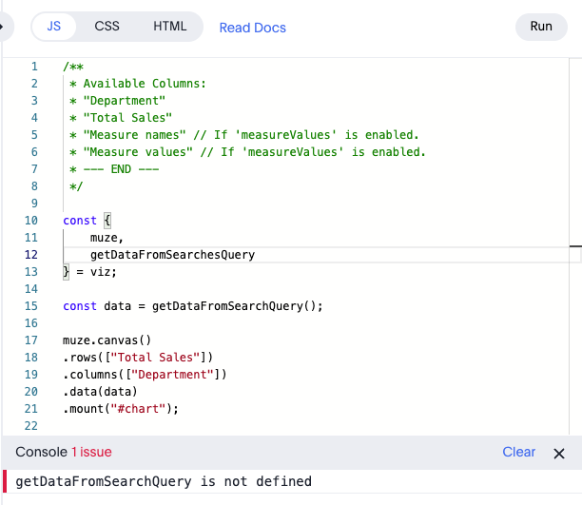Open the Read Docs link
The height and width of the screenshot is (505, 582).
point(252,28)
